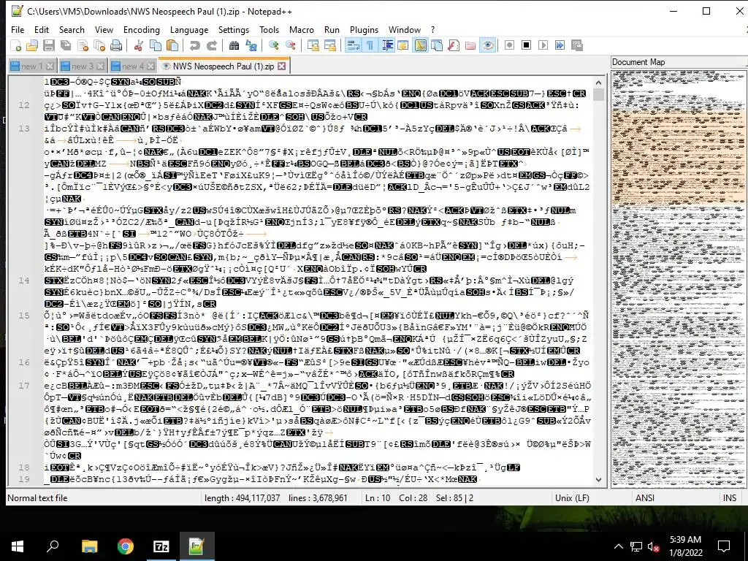Toggle Show All Characters pilcrow button
The width and height of the screenshot is (748, 561).
click(x=370, y=45)
